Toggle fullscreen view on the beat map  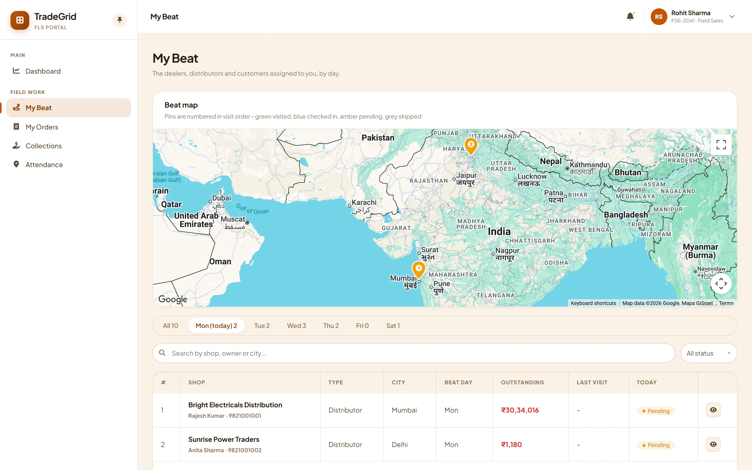click(x=721, y=145)
